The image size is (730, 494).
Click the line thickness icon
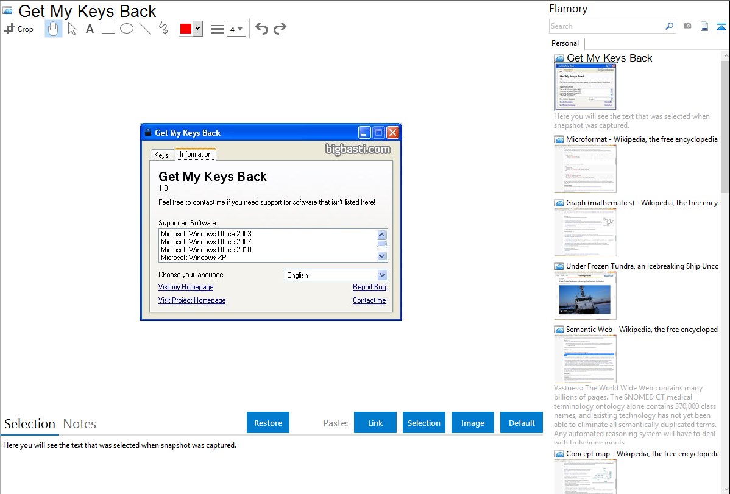click(x=218, y=29)
